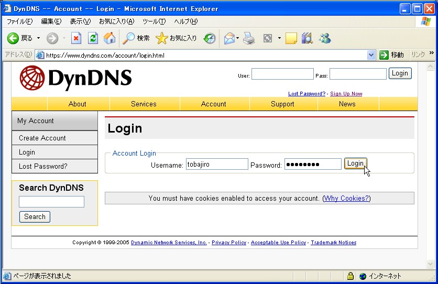
Task: Expand dropdown arrow next to full screen icon
Action: (x=279, y=38)
